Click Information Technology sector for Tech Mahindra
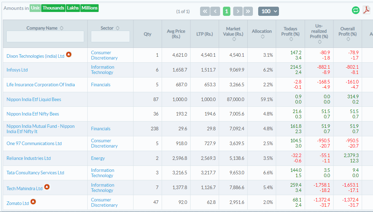 point(102,187)
